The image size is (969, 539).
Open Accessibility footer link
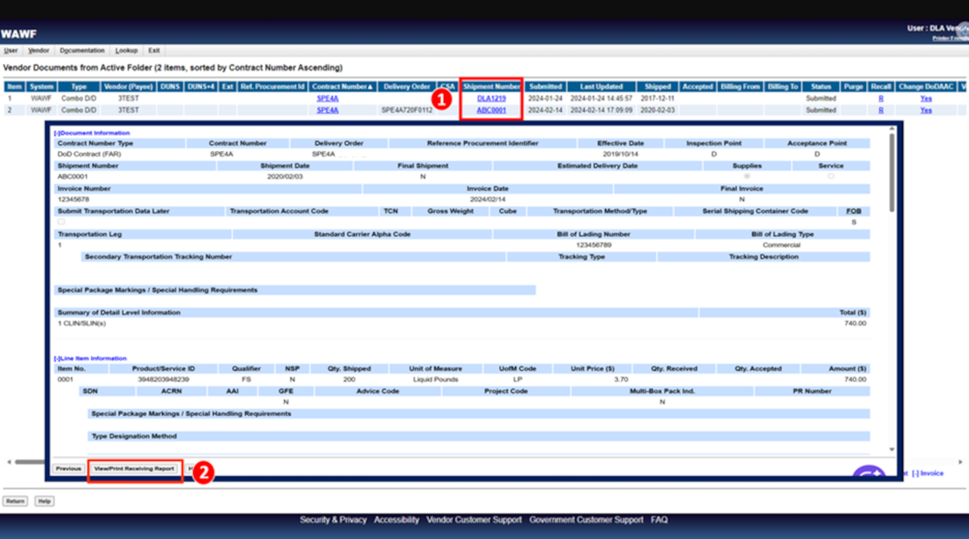[396, 520]
